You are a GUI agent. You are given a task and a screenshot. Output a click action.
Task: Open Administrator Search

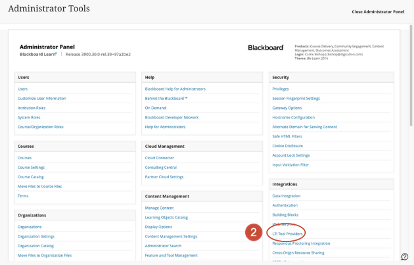pos(163,246)
